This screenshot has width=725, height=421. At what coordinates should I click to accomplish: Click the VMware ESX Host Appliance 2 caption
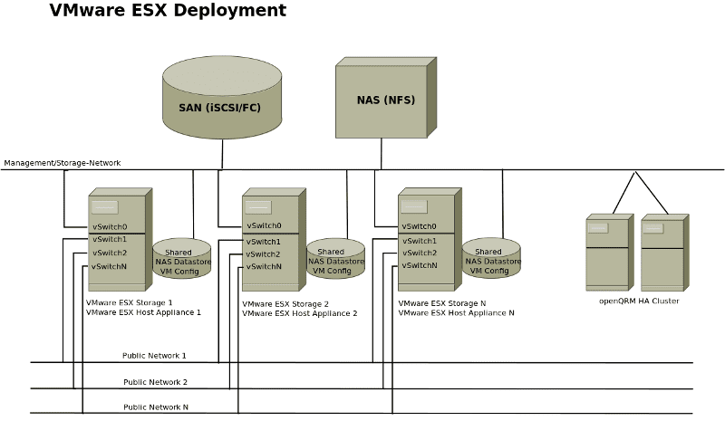(300, 313)
